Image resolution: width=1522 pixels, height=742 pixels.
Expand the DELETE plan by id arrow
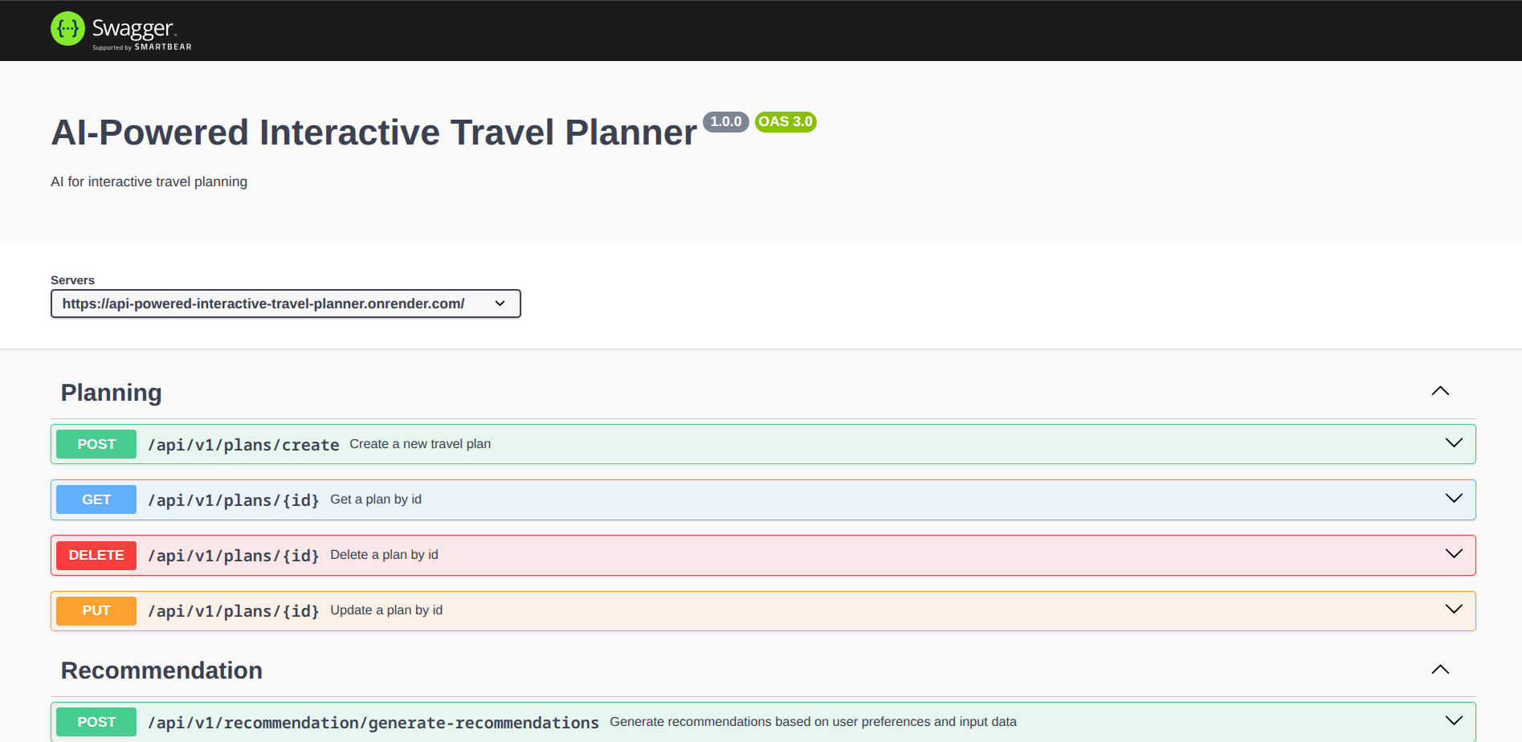point(1454,554)
